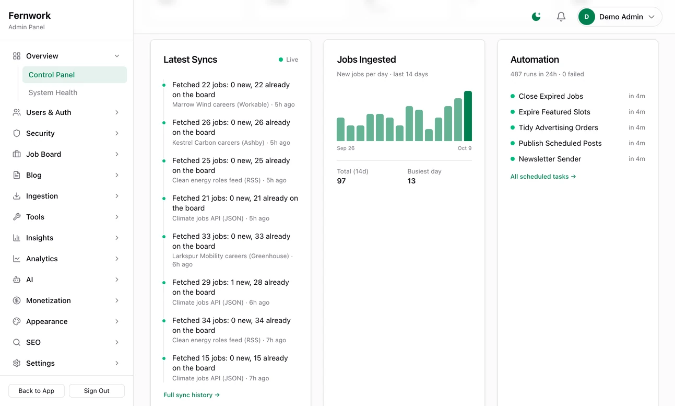675x406 pixels.
Task: Expand Users & Auth chevron
Action: pos(117,112)
